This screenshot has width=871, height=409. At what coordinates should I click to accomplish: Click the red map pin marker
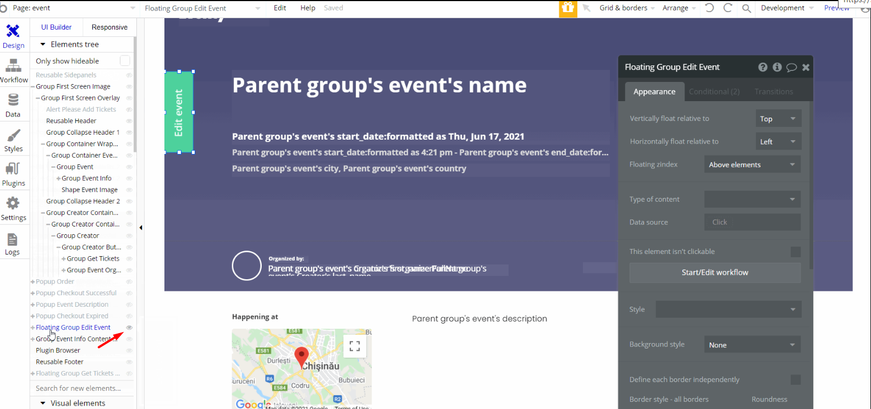coord(301,357)
